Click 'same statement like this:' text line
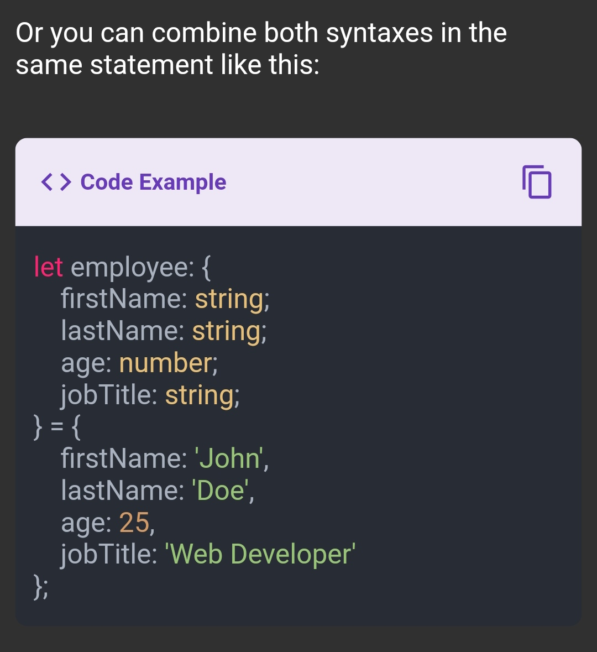The height and width of the screenshot is (652, 597). (167, 65)
